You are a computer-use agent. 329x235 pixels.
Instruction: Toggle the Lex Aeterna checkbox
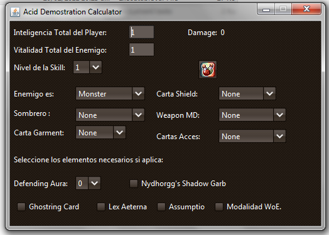point(100,207)
